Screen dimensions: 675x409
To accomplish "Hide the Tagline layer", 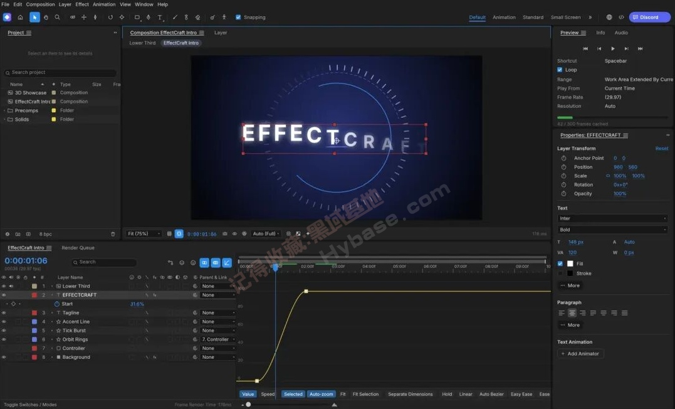I will (x=4, y=313).
